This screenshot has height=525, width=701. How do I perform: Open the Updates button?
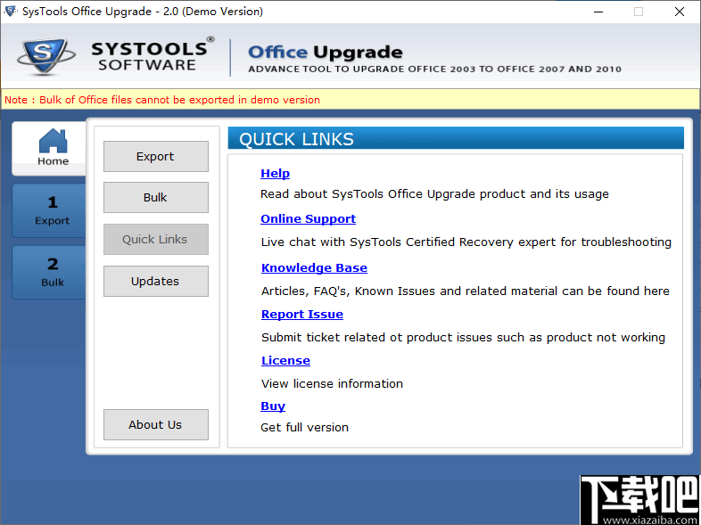(x=155, y=281)
